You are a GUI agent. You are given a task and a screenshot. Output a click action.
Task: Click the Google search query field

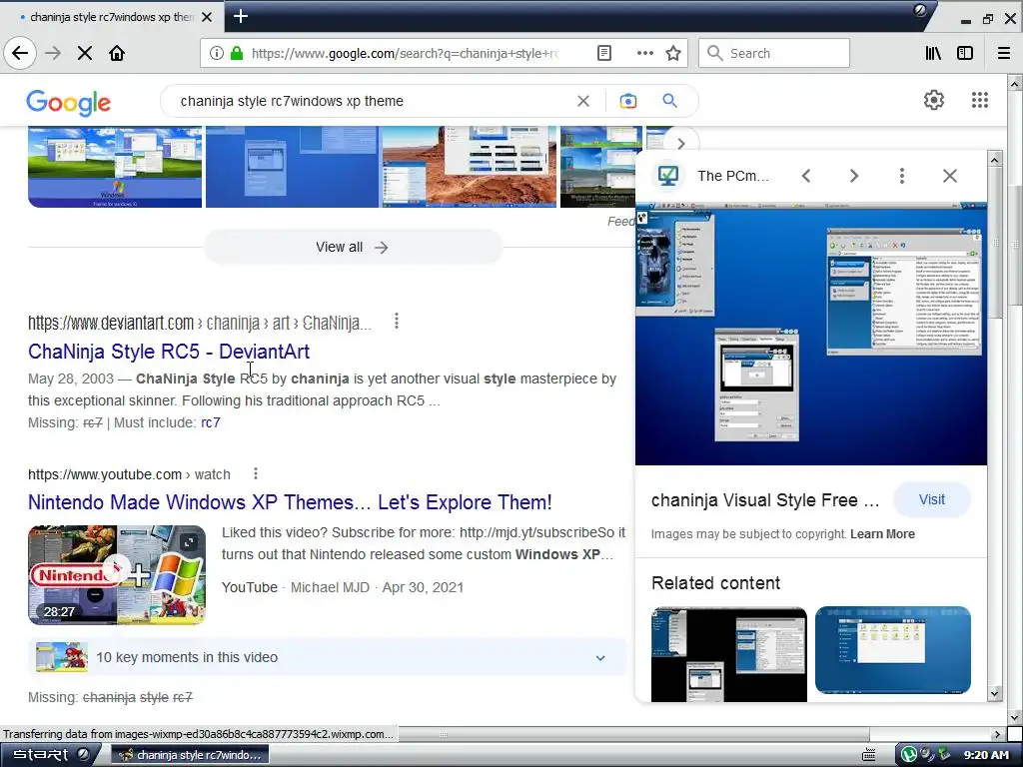372,101
